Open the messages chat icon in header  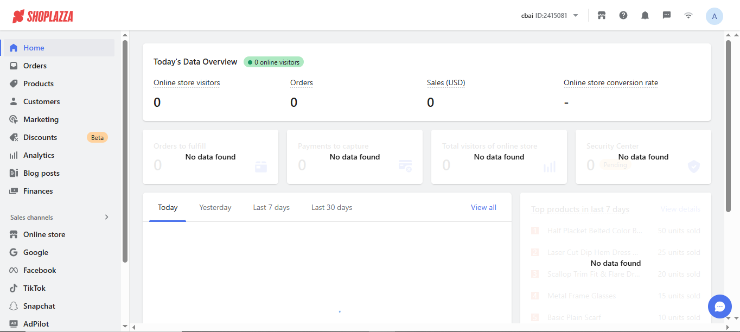coord(667,16)
